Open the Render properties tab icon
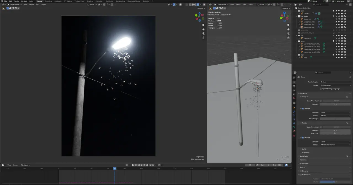This screenshot has height=185, width=353. tap(294, 82)
